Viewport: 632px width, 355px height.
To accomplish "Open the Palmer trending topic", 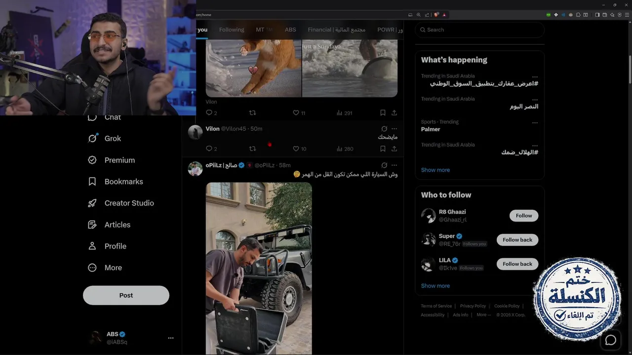I will click(431, 129).
